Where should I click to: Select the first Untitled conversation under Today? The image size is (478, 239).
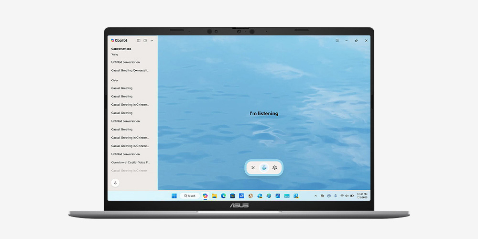[x=125, y=62]
